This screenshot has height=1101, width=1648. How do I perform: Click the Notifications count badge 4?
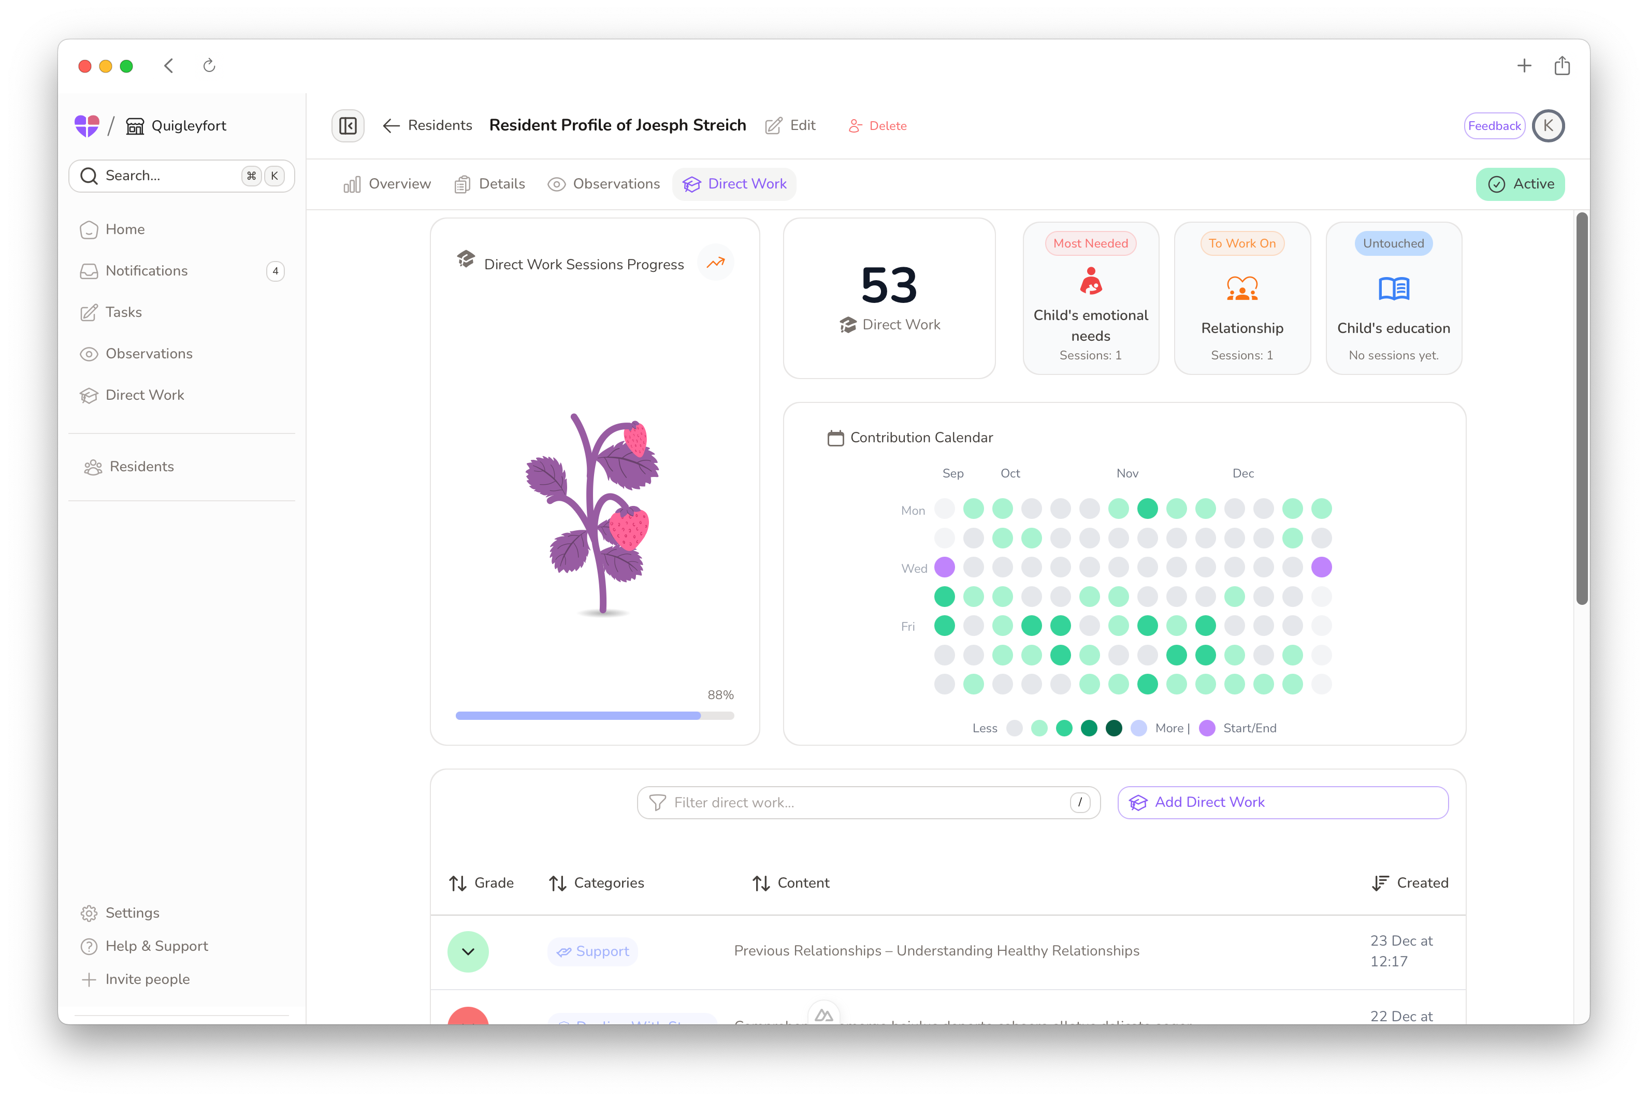275,271
